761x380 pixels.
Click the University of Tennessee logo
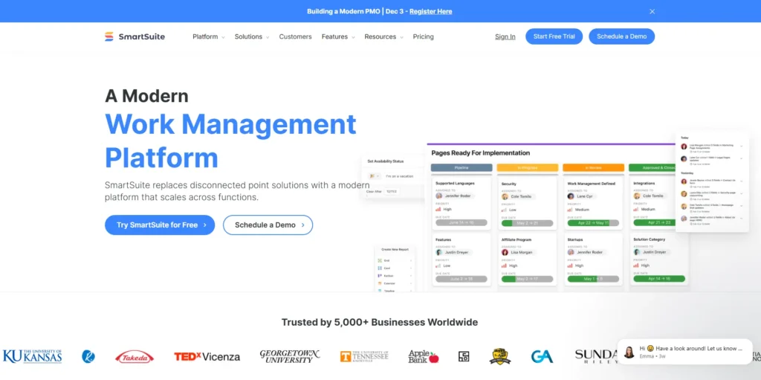click(364, 357)
